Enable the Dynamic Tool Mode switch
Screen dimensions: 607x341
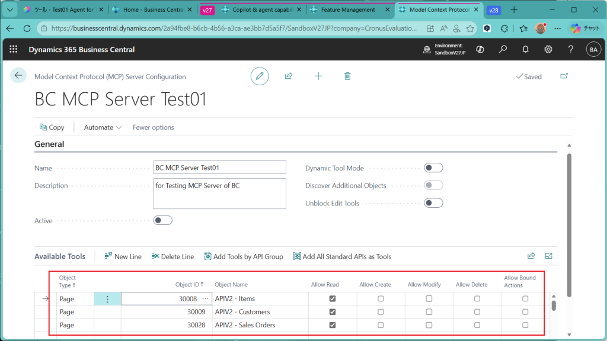coord(433,168)
